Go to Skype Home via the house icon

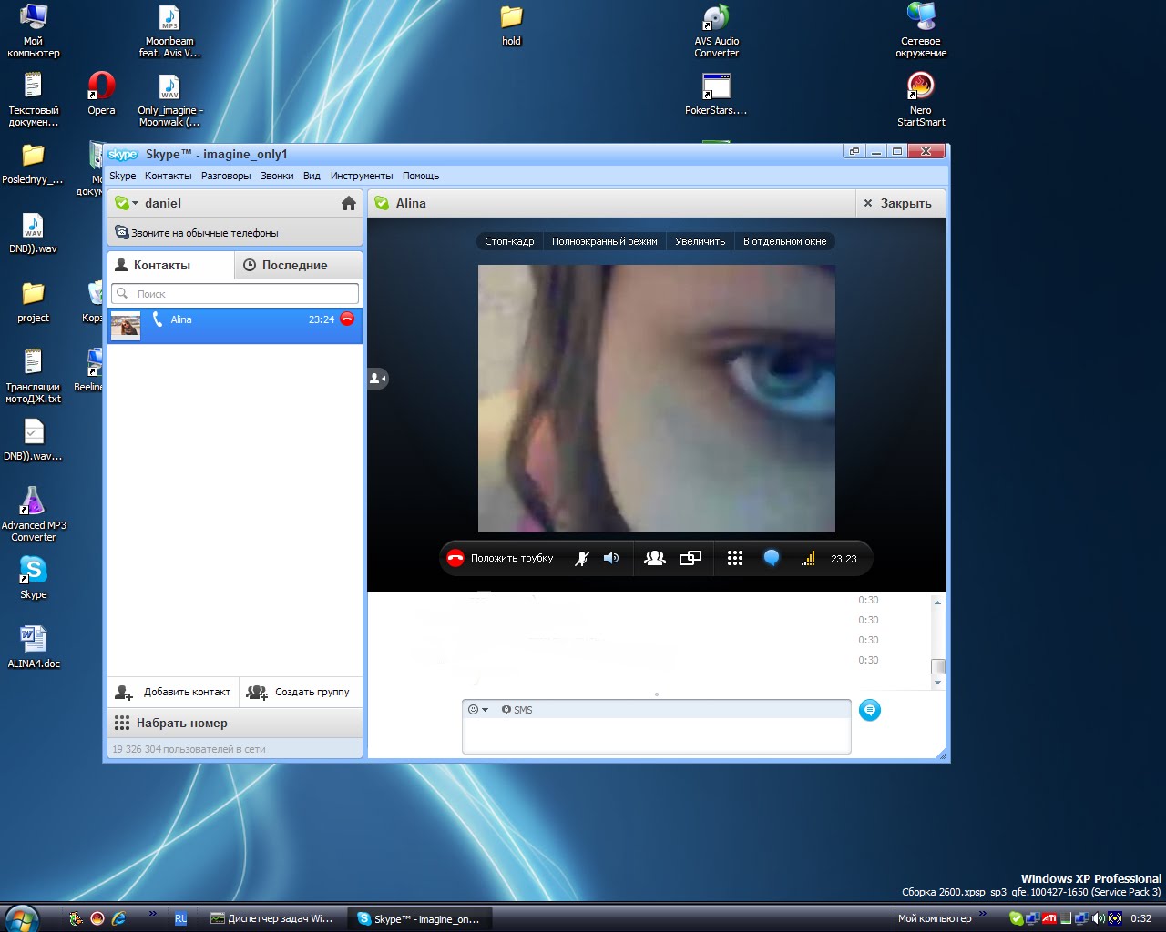(349, 204)
